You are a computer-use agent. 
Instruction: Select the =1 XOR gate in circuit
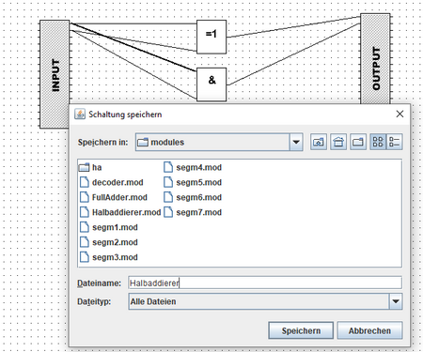(x=211, y=37)
